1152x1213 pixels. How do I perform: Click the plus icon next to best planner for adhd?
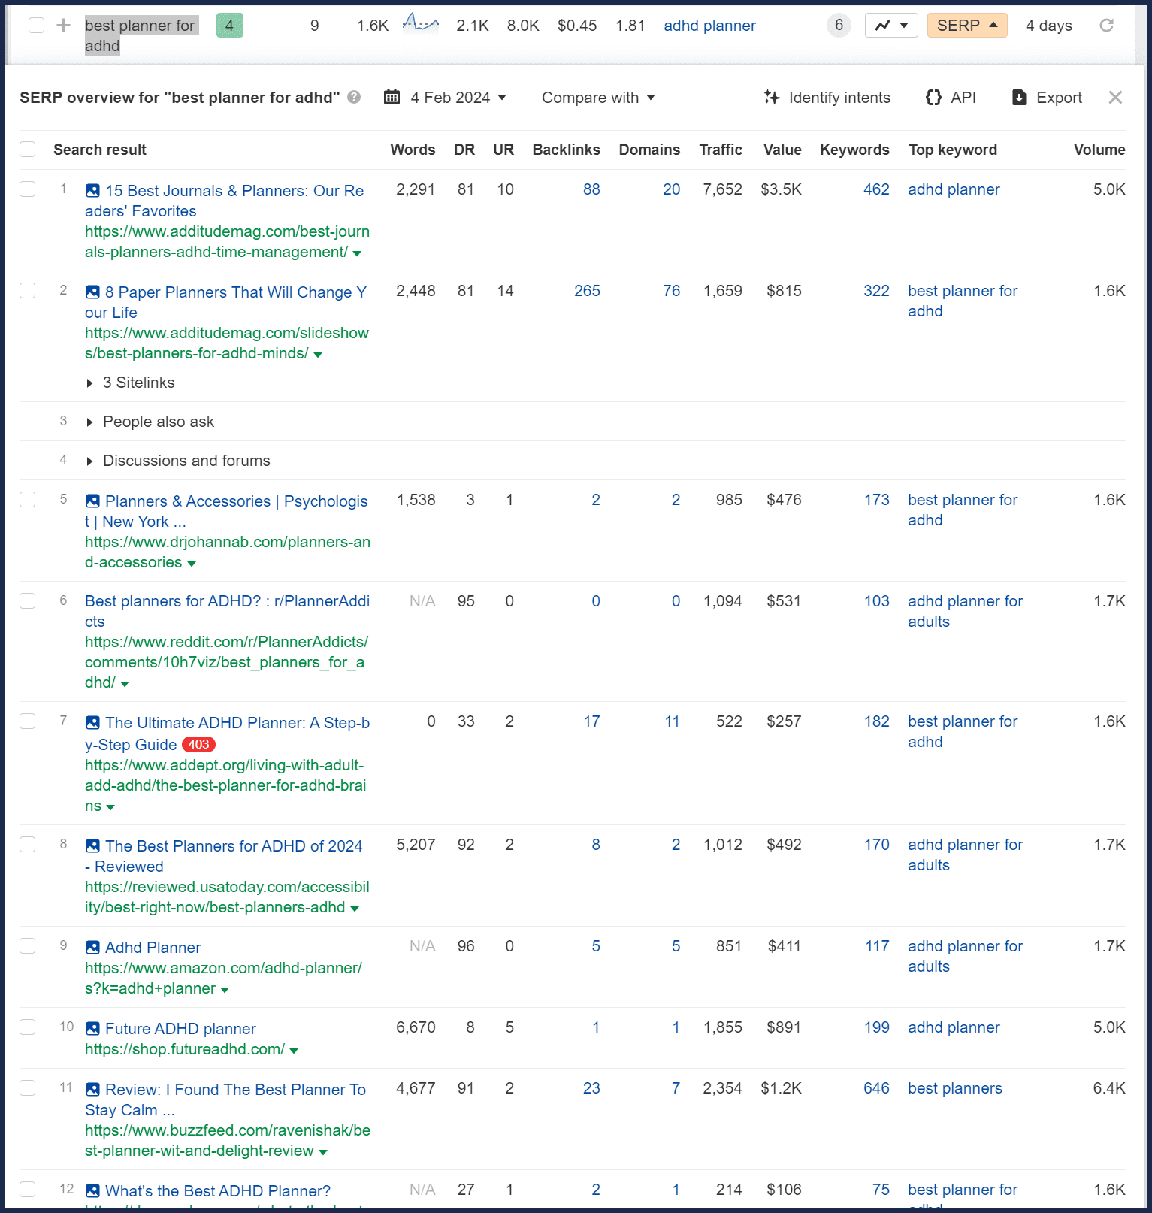tap(64, 26)
